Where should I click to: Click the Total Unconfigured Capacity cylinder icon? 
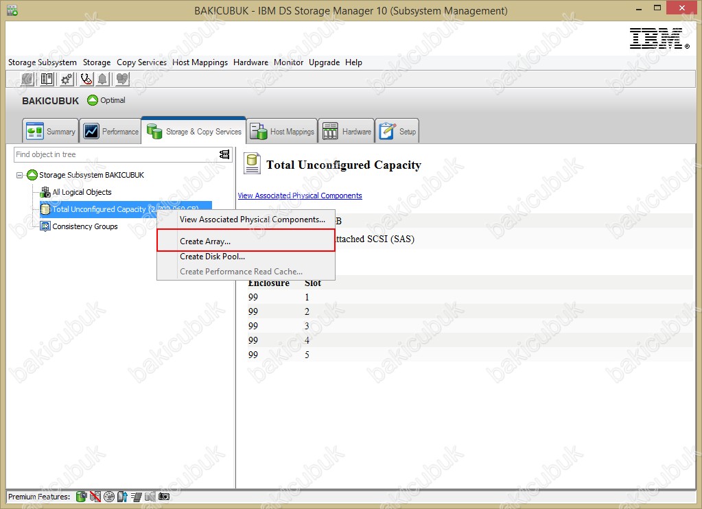[x=45, y=209]
